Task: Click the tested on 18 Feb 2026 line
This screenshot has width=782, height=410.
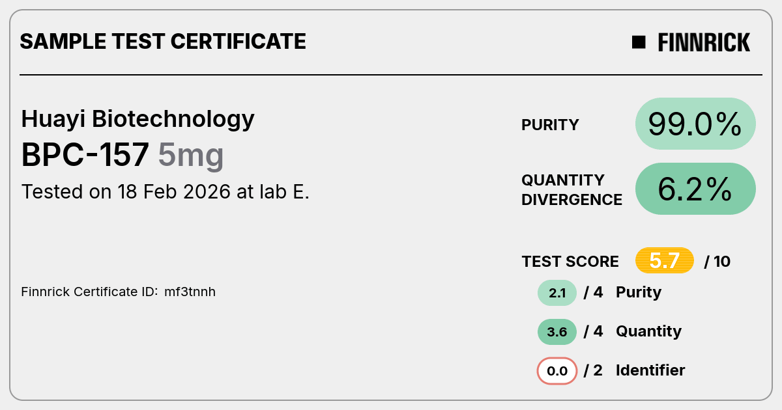Action: tap(165, 192)
